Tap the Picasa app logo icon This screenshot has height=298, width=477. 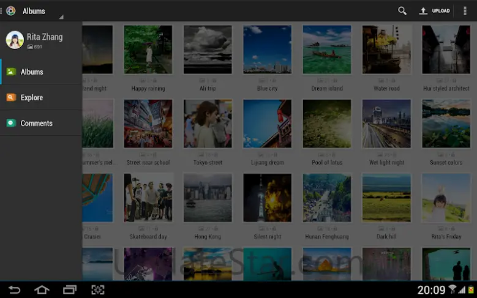click(10, 11)
